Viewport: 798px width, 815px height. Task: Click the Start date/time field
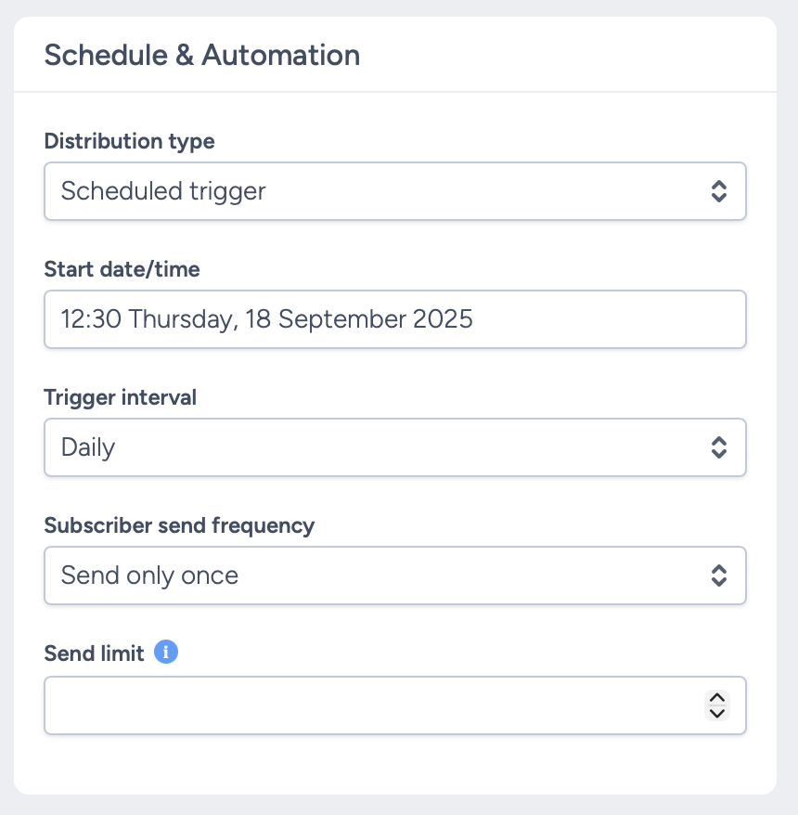[394, 319]
